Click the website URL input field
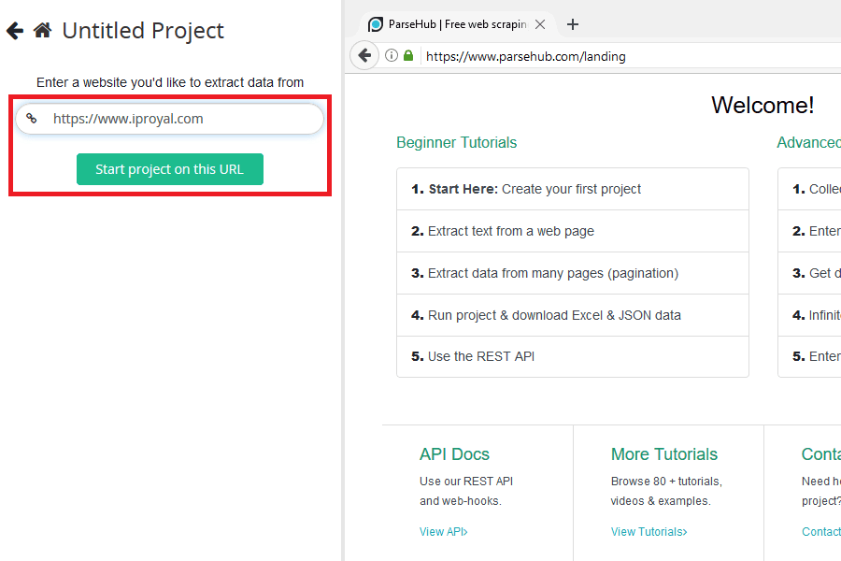Viewport: 841px width, 561px height. pos(169,119)
